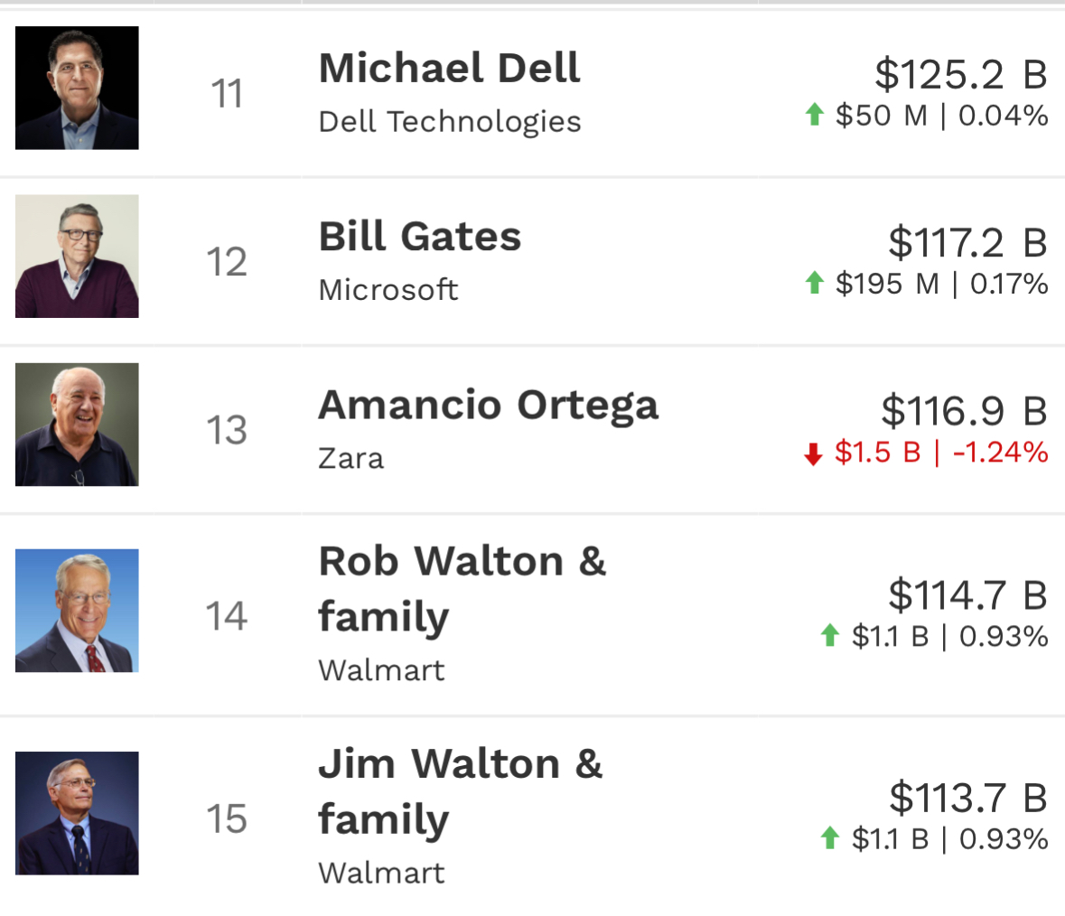Open the Jim Walton & family link
This screenshot has width=1065, height=916.
[x=461, y=791]
